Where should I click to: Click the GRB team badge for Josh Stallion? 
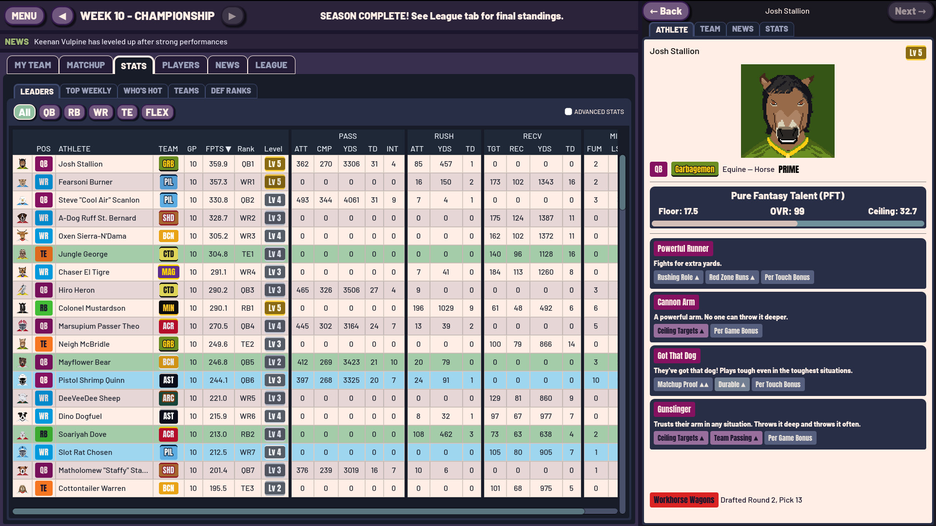(x=168, y=164)
